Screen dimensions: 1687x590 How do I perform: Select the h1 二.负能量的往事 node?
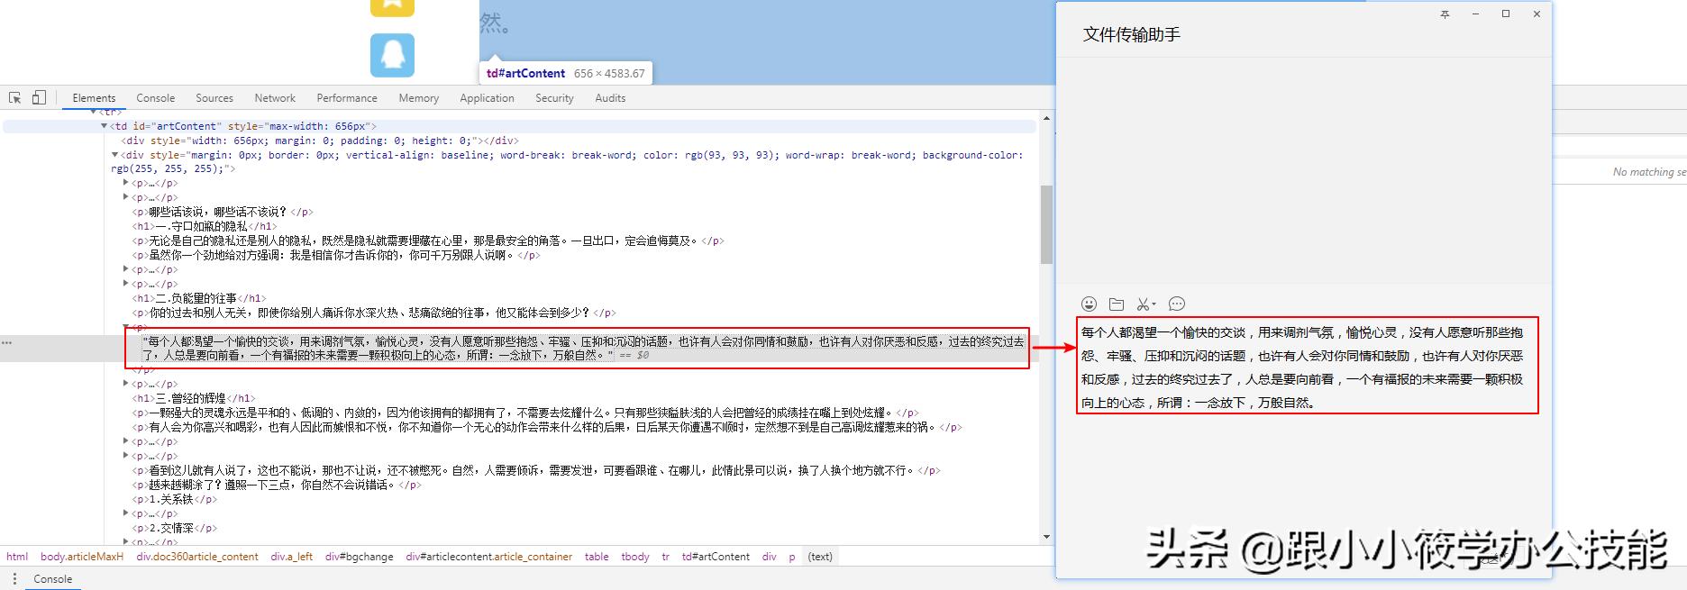[x=199, y=298]
